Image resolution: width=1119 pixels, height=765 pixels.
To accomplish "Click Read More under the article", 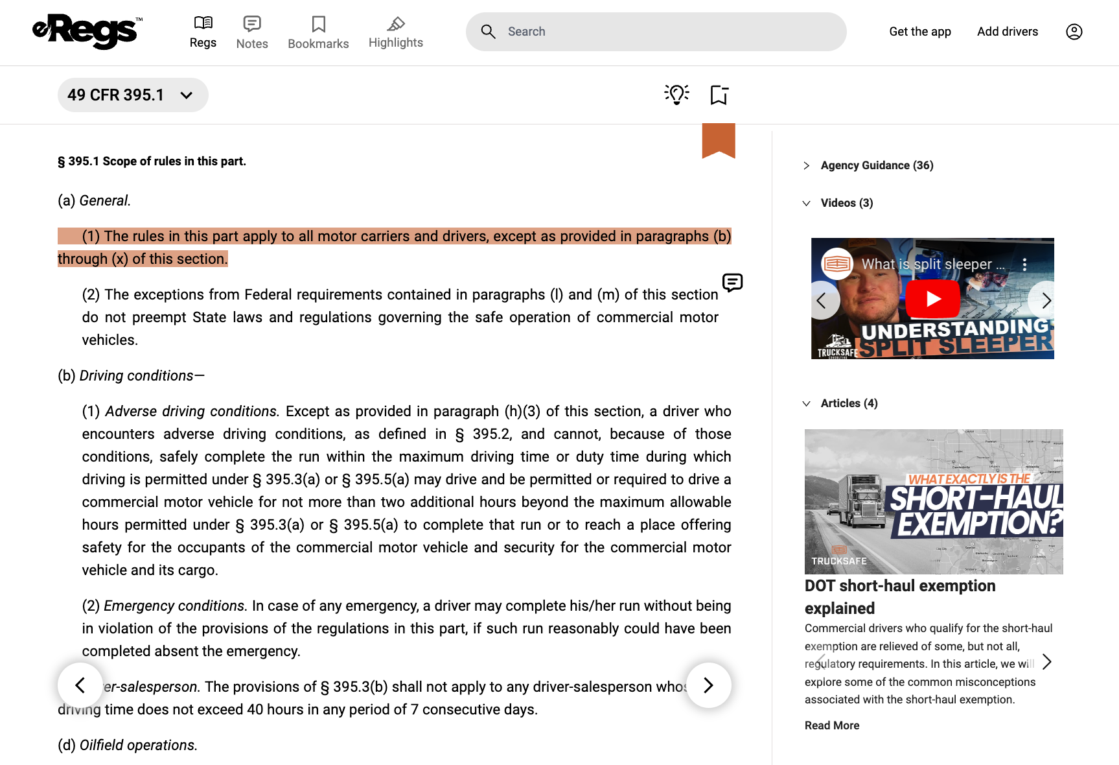I will [832, 725].
